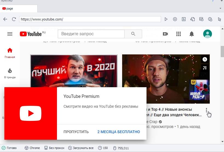Focus the 'Введите запрос' search box

91,34
